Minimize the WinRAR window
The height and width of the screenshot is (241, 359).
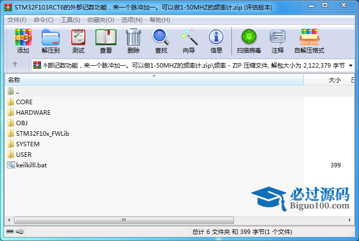(311, 6)
